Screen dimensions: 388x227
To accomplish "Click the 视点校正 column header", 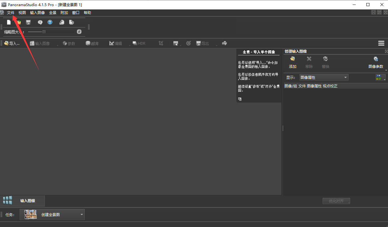I will (x=330, y=86).
